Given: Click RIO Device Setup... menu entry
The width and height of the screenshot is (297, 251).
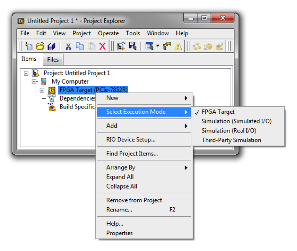Looking at the screenshot, I should pos(131,140).
